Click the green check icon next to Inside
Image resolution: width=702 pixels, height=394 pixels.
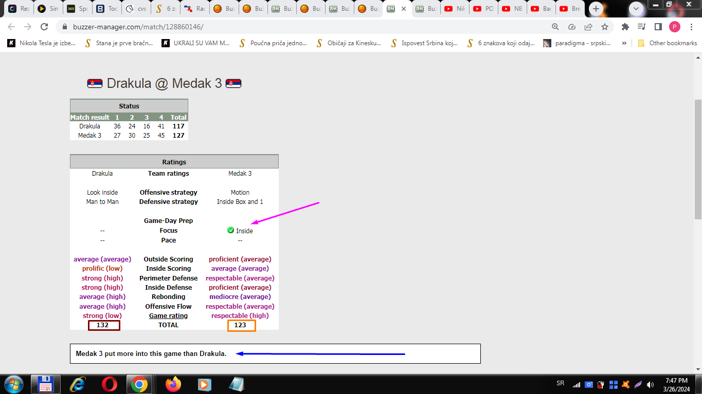(x=231, y=230)
